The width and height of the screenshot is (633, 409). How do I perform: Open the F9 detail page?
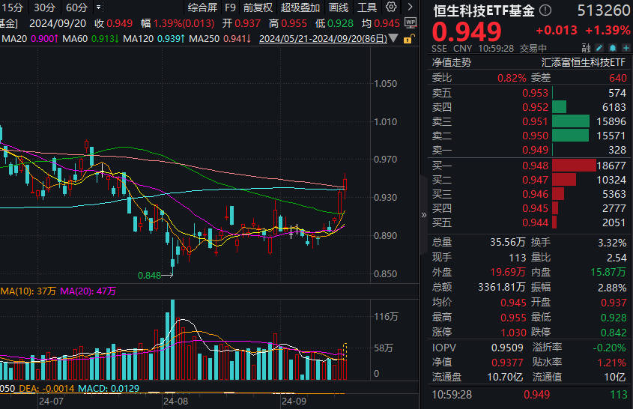(230, 7)
